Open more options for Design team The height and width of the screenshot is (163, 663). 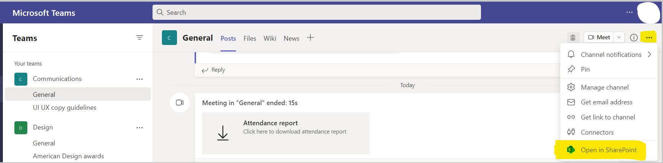point(140,128)
